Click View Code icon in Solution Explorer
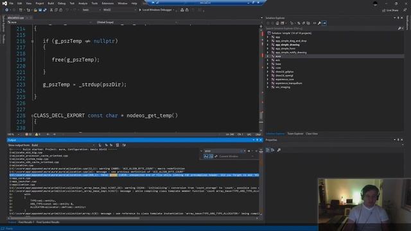The image size is (411, 231). pos(315,23)
